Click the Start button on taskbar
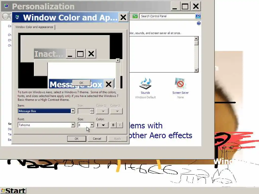Viewport: 259px width, 194px height. (x=13, y=191)
